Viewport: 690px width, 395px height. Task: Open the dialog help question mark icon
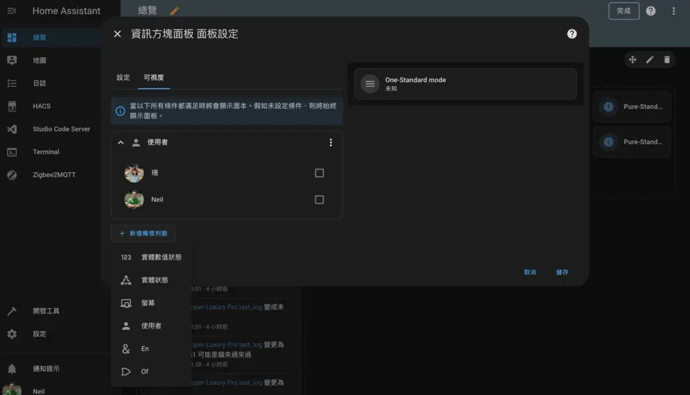pos(571,34)
